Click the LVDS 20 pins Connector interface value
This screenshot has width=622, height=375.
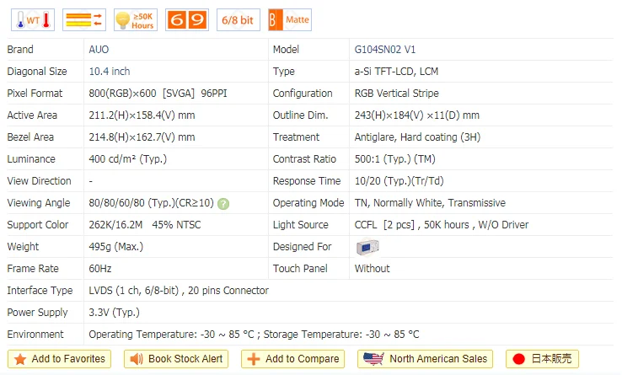(179, 291)
